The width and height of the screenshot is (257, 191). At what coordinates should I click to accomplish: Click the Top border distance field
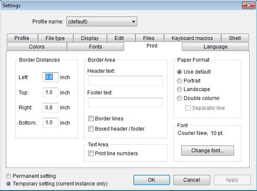pyautogui.click(x=50, y=92)
